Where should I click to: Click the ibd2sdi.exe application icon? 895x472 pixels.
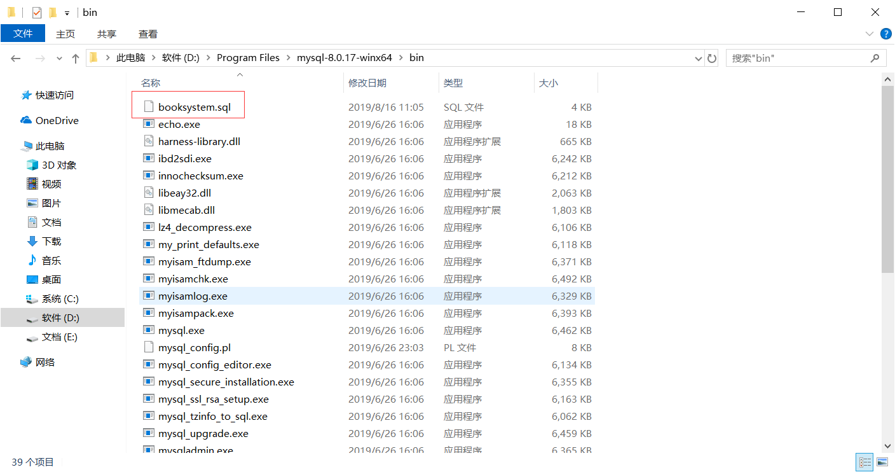click(x=149, y=158)
